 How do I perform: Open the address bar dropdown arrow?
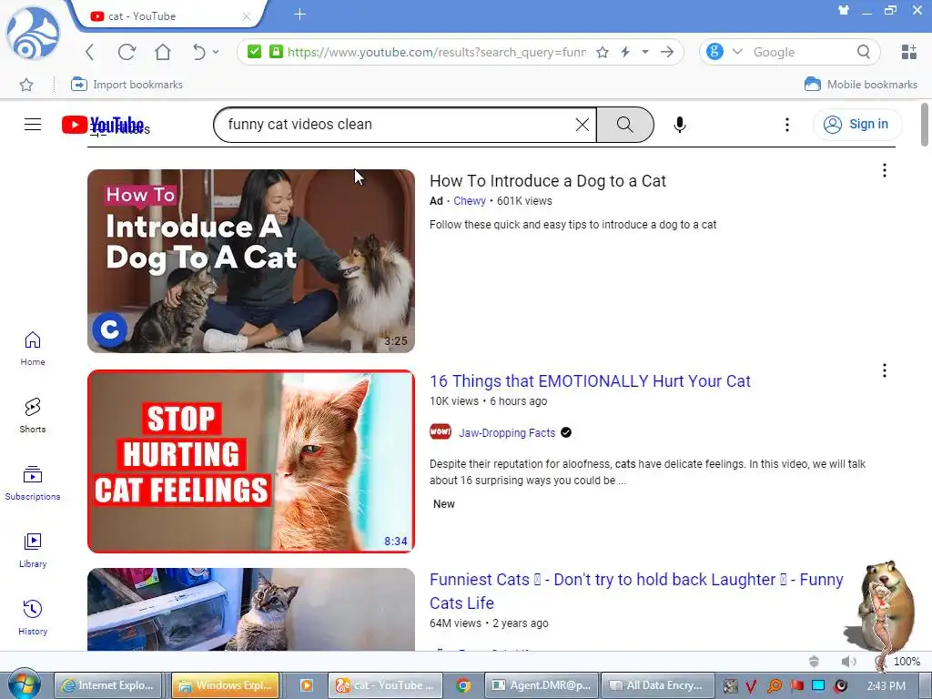645,52
